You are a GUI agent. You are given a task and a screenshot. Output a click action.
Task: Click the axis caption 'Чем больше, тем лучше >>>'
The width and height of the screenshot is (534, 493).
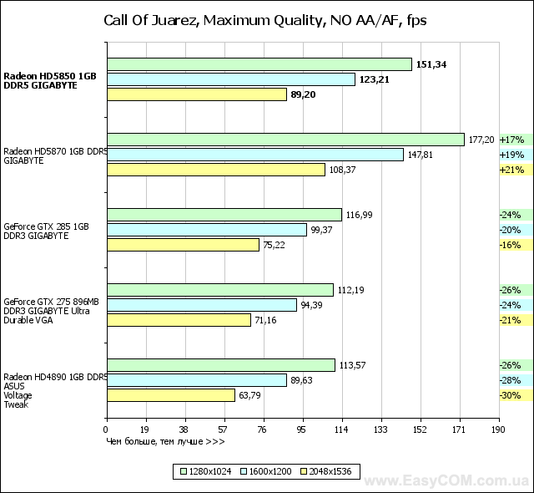point(165,442)
